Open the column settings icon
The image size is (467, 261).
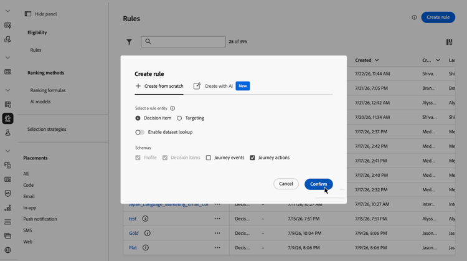click(x=449, y=42)
